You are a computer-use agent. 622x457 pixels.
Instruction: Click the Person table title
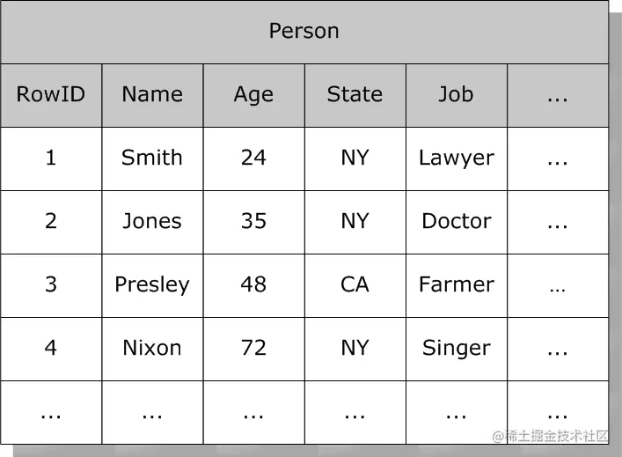[304, 32]
